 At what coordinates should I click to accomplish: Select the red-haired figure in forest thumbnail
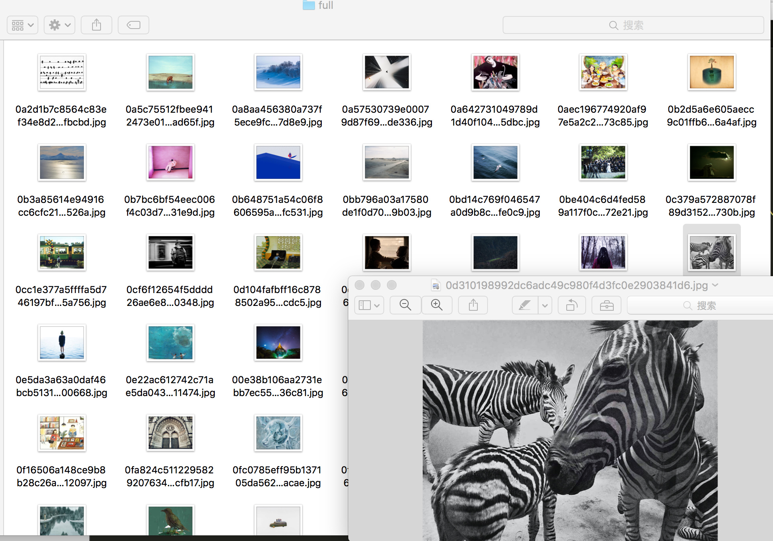603,252
